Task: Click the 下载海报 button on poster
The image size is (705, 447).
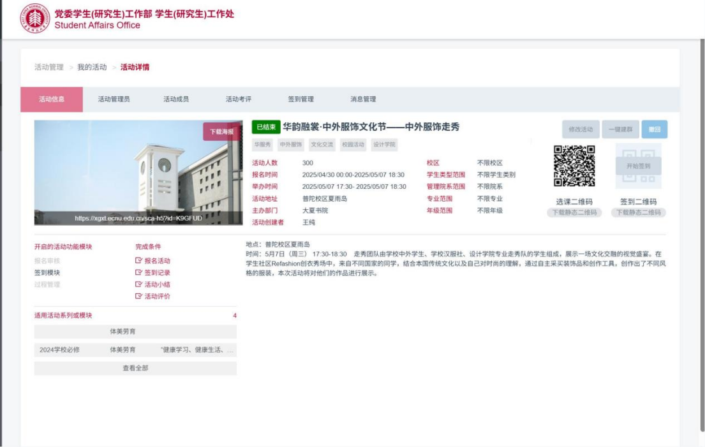Action: point(222,132)
